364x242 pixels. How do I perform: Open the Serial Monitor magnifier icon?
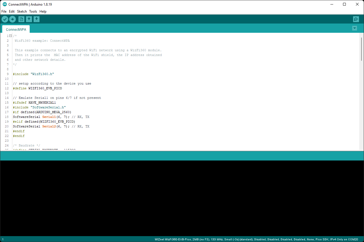(x=356, y=19)
